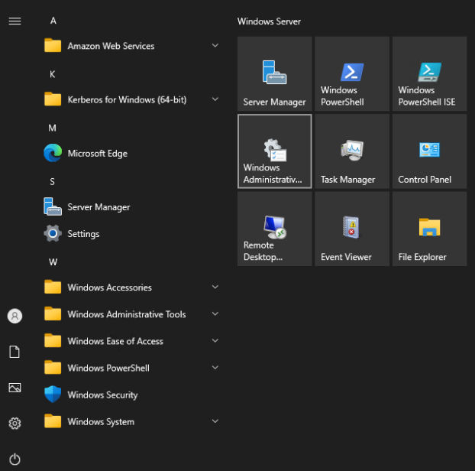Launch Windows PowerShell tile
Screen dimensions: 475x471
pos(352,74)
